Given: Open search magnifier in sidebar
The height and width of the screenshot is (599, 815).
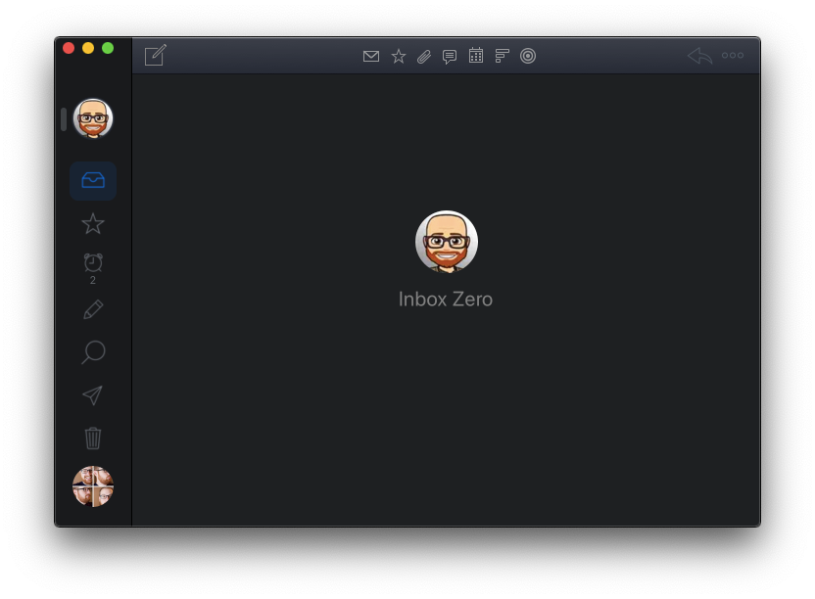Looking at the screenshot, I should click(x=93, y=352).
